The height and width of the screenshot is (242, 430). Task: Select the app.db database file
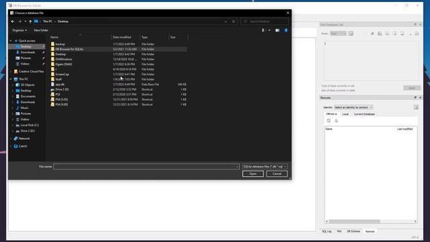(118, 85)
